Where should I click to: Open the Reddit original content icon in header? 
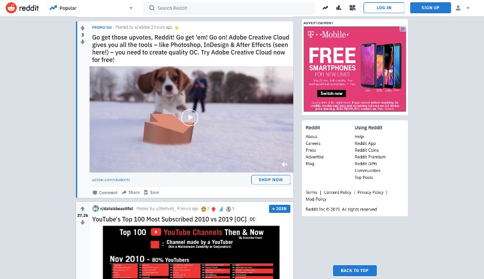pos(352,7)
